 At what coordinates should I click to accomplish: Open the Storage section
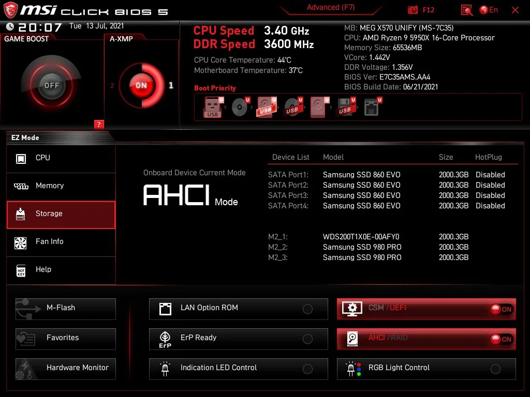pyautogui.click(x=61, y=215)
